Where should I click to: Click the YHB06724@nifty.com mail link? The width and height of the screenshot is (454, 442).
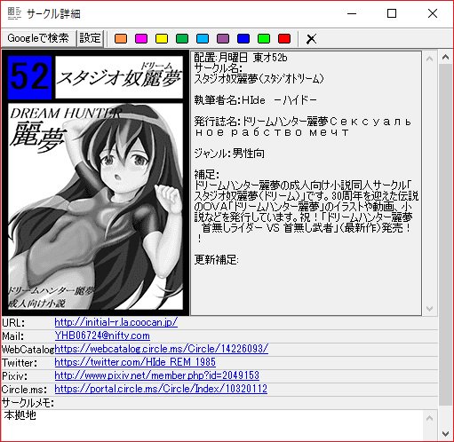[x=102, y=335]
